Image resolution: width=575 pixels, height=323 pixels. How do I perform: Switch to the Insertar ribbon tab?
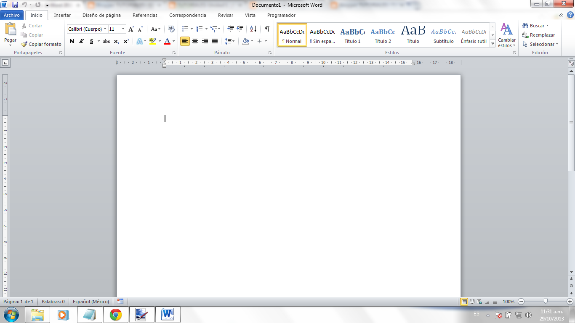pos(62,15)
